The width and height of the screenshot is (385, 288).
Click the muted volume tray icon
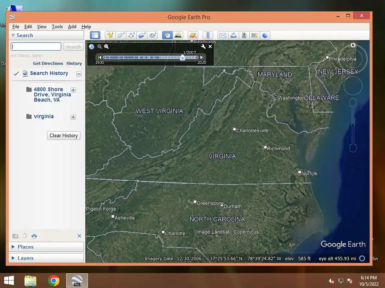331,281
